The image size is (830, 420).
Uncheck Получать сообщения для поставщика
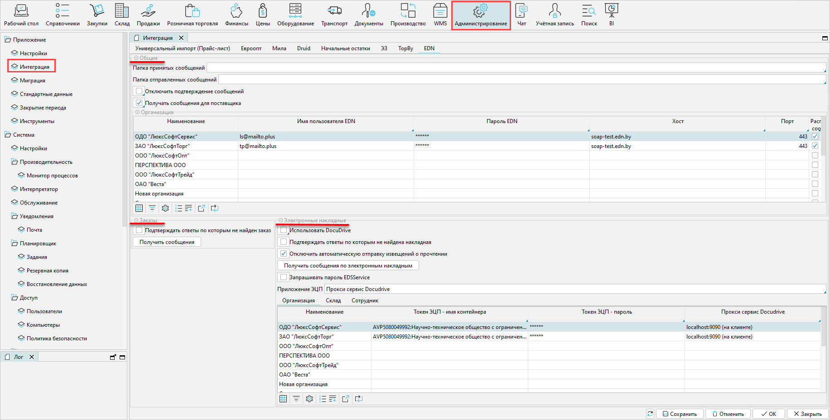point(139,103)
